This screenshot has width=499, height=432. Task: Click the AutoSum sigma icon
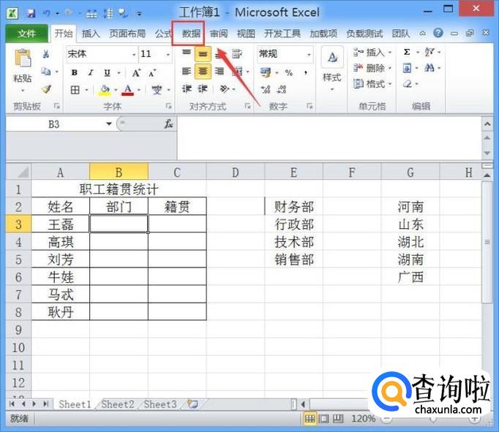pyautogui.click(x=407, y=53)
